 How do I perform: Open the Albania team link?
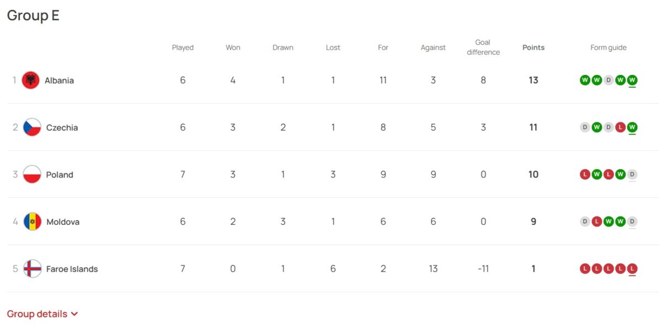59,80
